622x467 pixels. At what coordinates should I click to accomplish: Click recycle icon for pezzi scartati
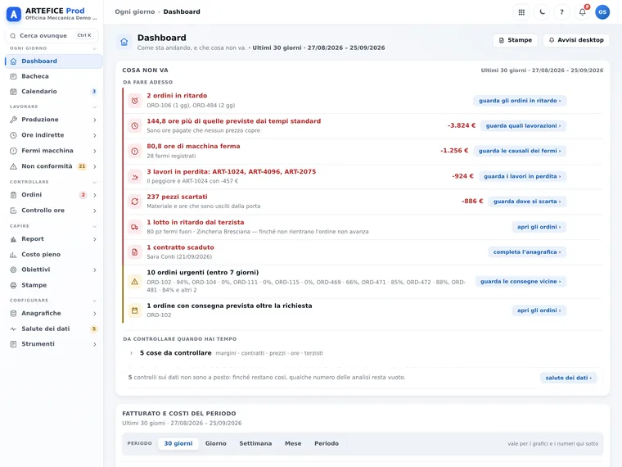135,202
